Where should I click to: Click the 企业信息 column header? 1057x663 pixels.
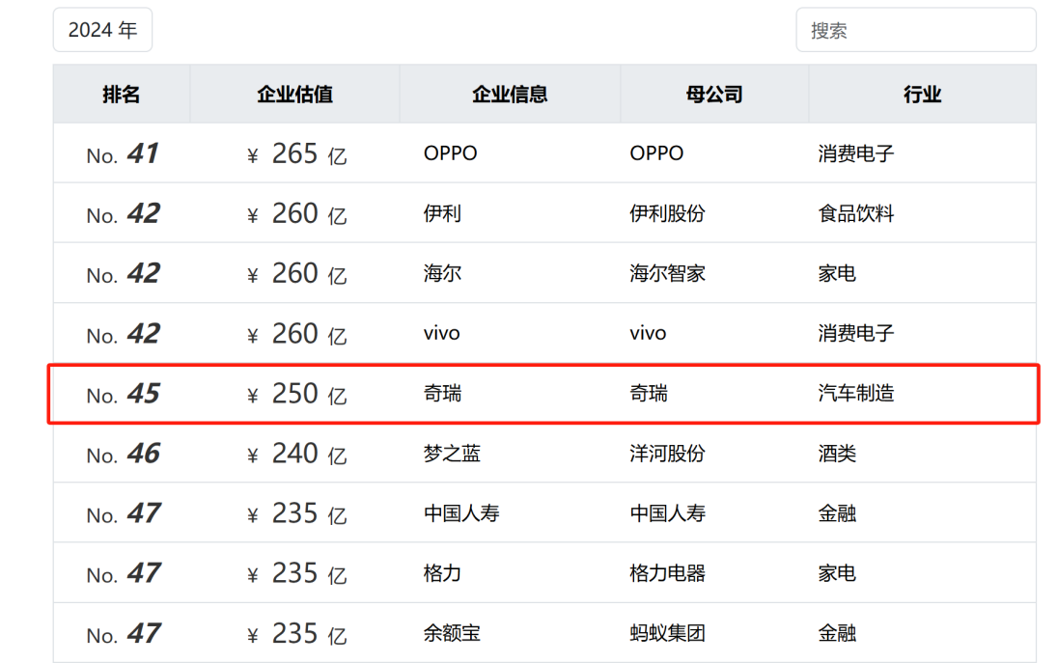coord(510,94)
